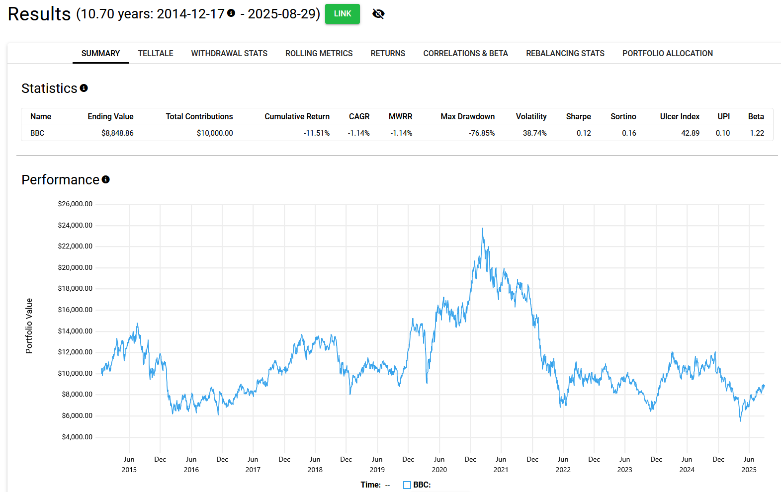Click the $8,848.86 ending value cell
The height and width of the screenshot is (492, 781).
point(117,133)
